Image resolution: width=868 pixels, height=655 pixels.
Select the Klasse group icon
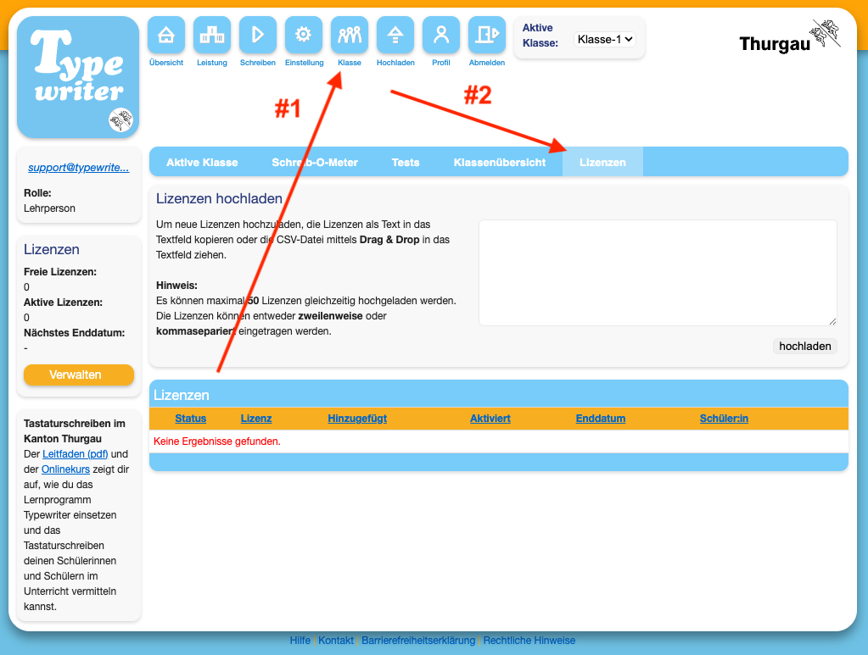(x=350, y=35)
